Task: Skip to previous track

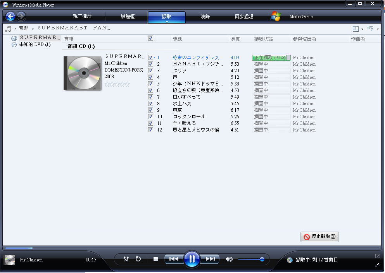Action: [174, 259]
